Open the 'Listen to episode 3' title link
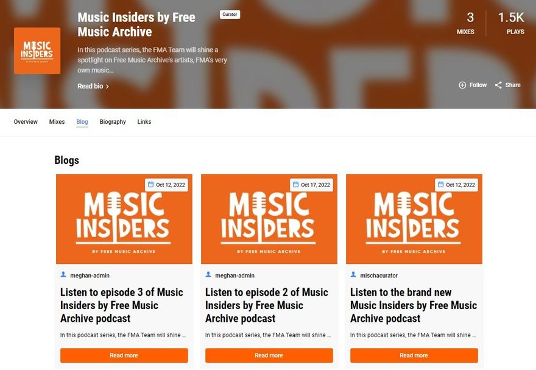The image size is (536, 370). tap(122, 305)
